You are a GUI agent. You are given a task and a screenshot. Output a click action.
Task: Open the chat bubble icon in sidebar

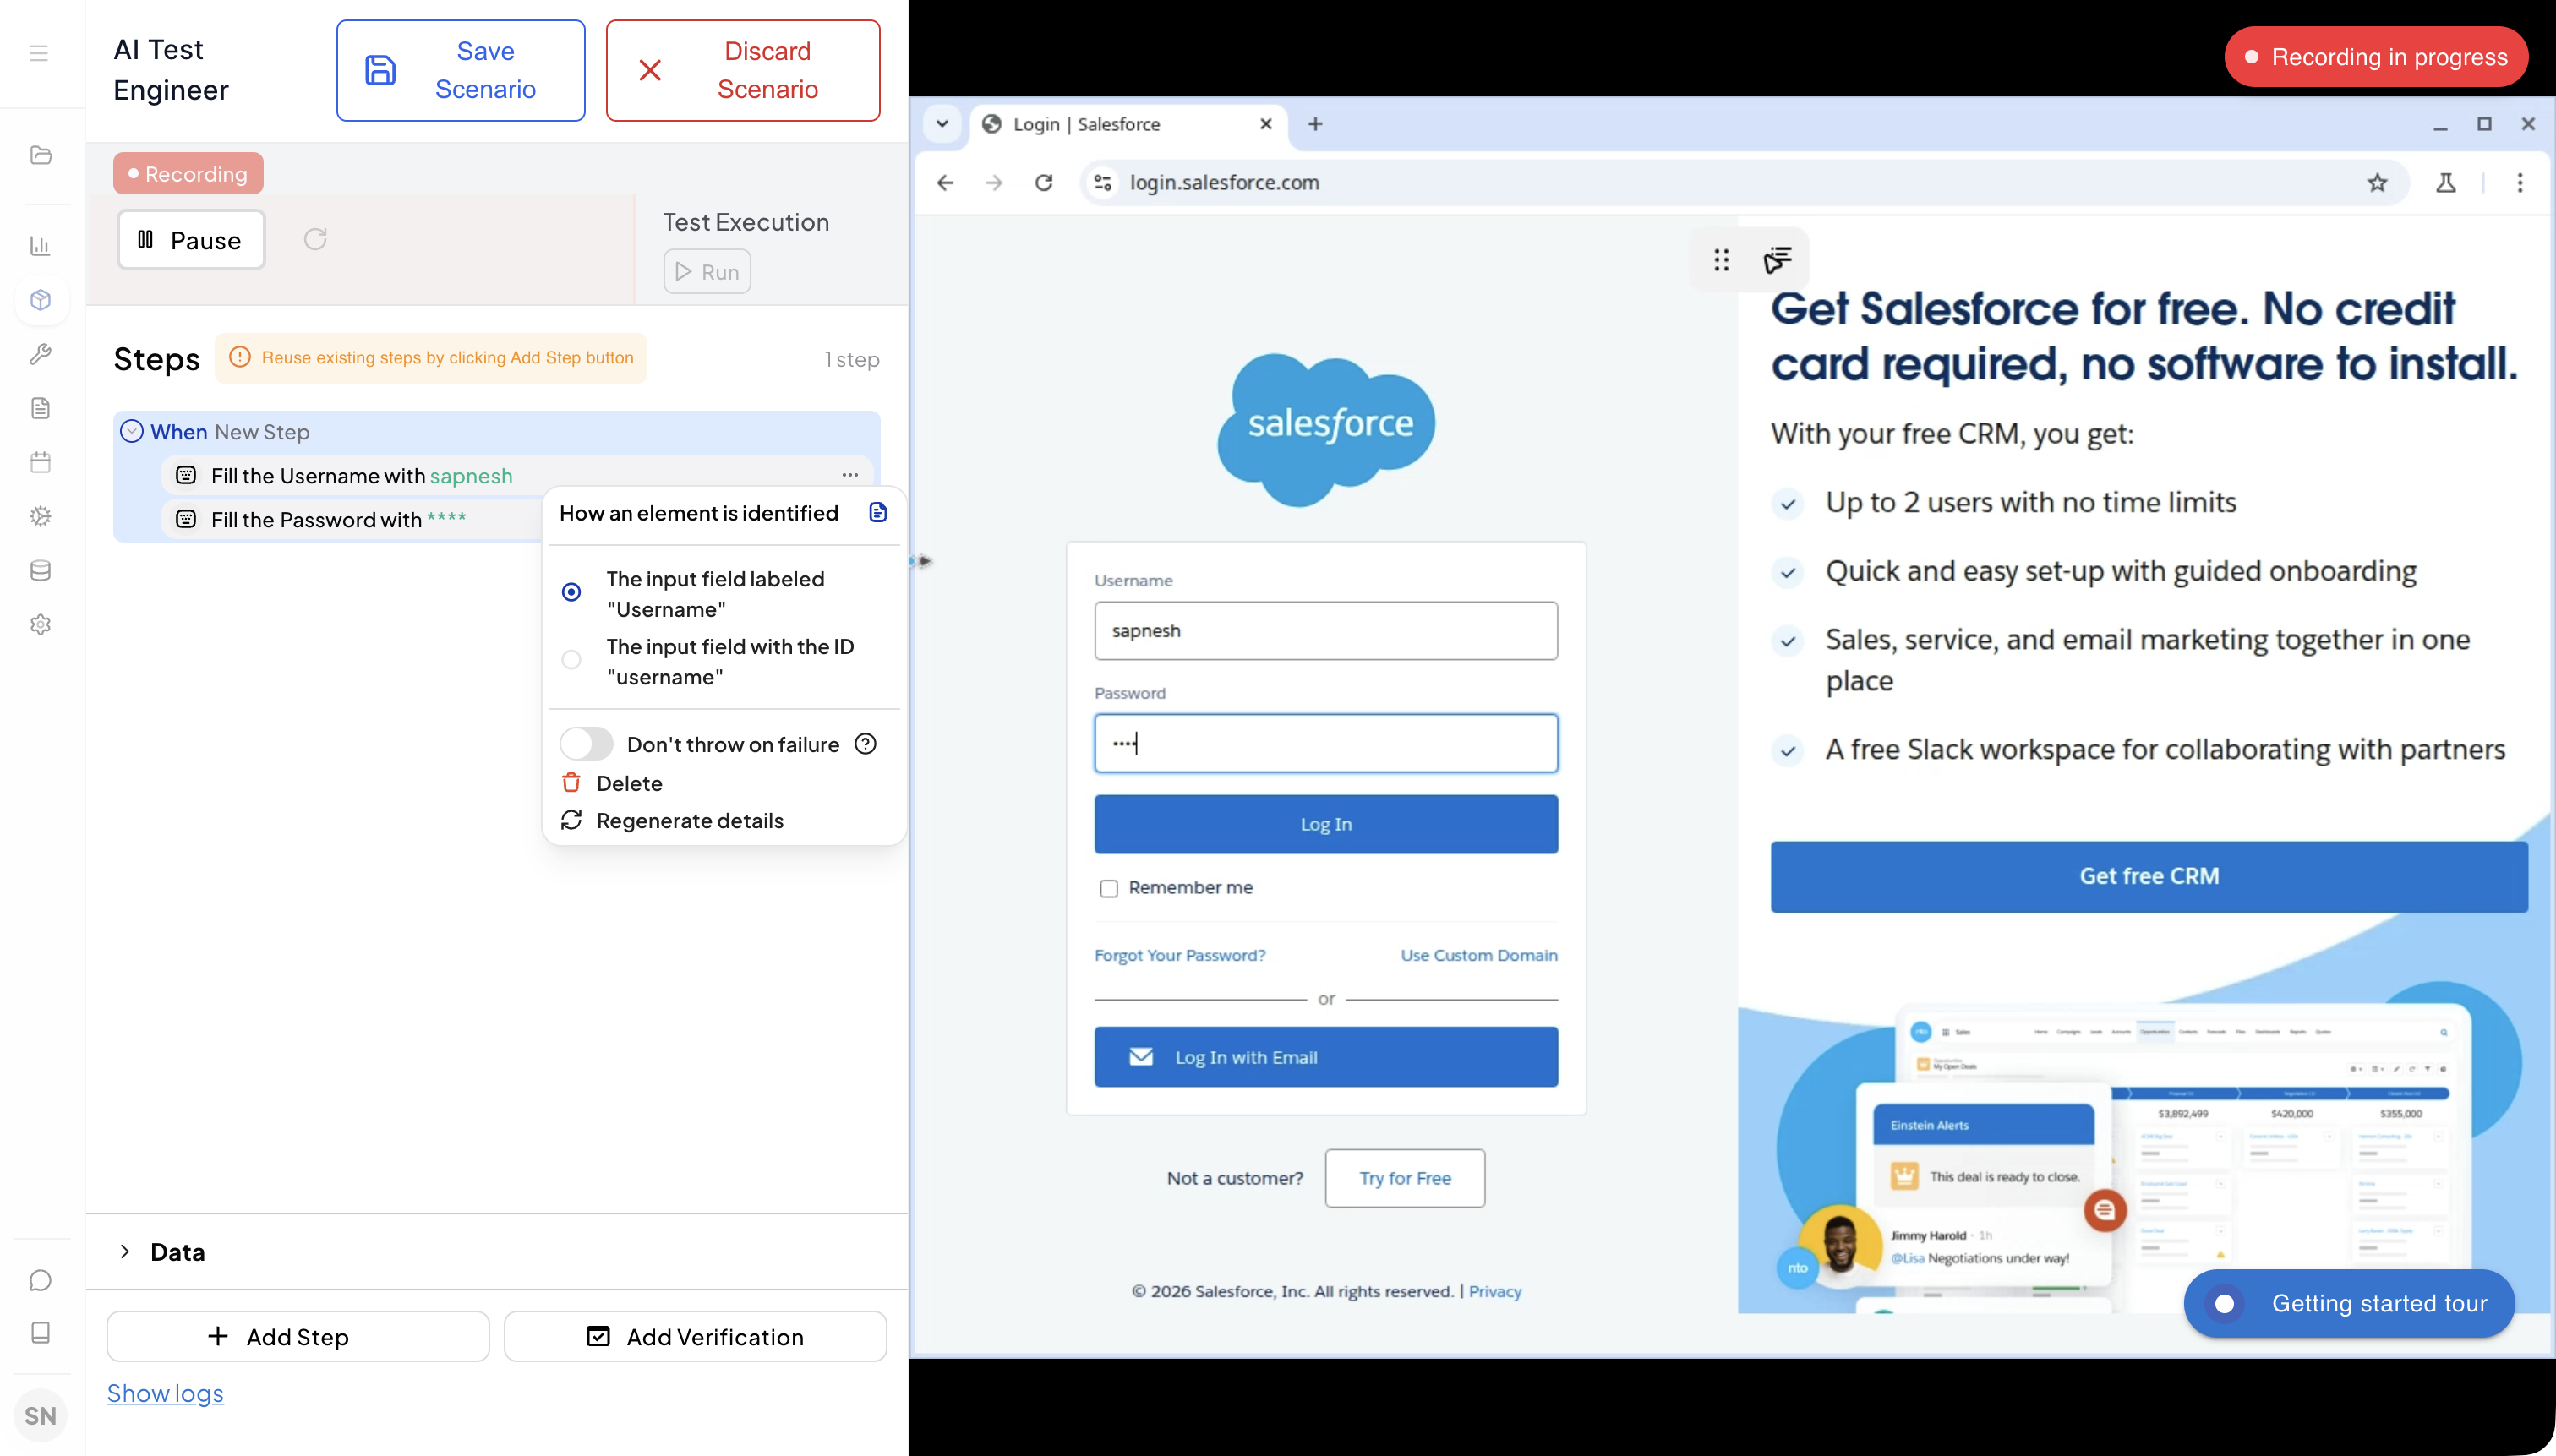tap(41, 1280)
